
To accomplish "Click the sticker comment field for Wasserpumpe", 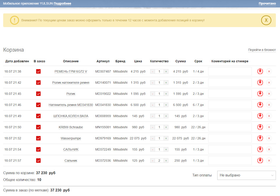I will click(230, 138).
